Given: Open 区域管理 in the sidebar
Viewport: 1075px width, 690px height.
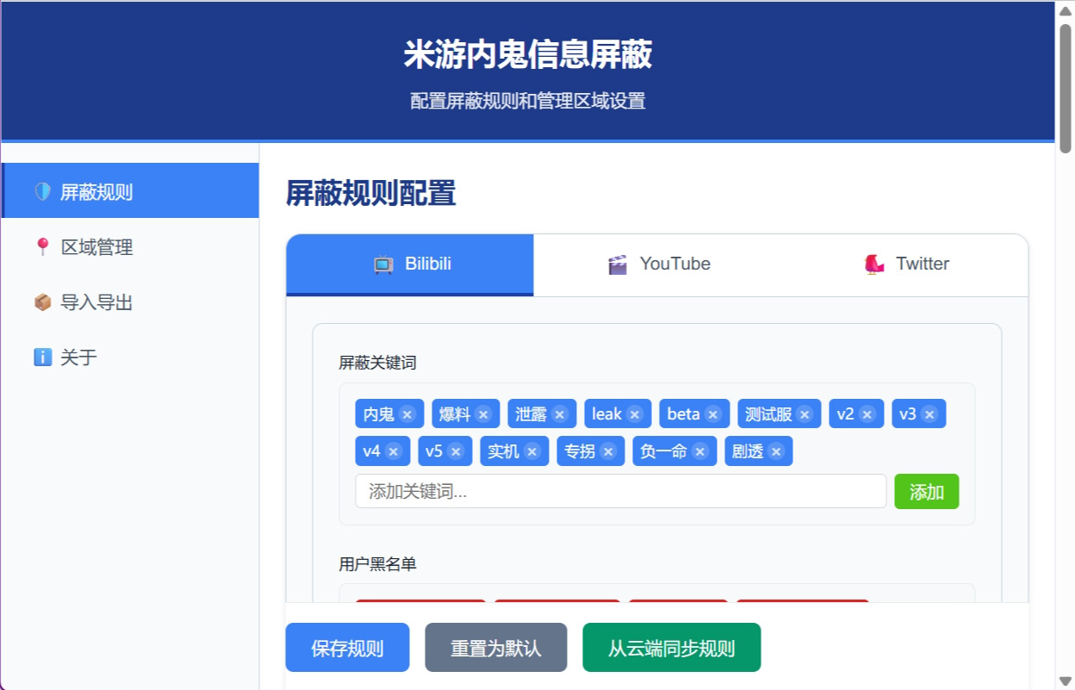Looking at the screenshot, I should [96, 248].
